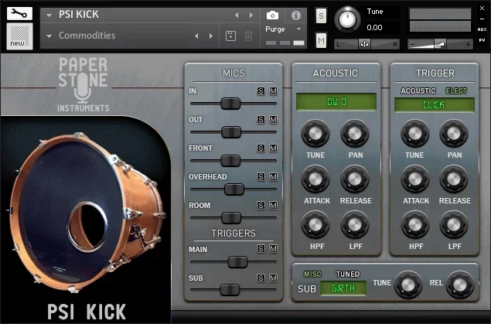The image size is (491, 324).
Task: Solo the instrument with header S button
Action: (x=321, y=15)
